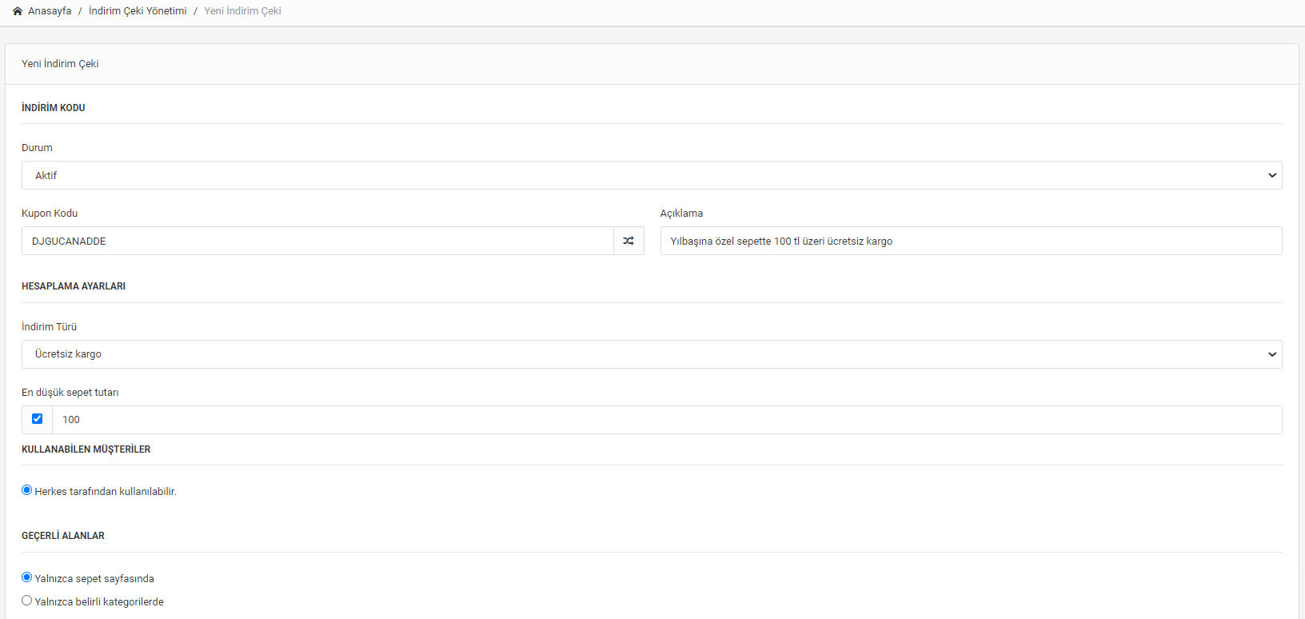Screen dimensions: 1305x619
Task: Click the HESAPLAMA AYARLARI section heading
Action: point(74,286)
